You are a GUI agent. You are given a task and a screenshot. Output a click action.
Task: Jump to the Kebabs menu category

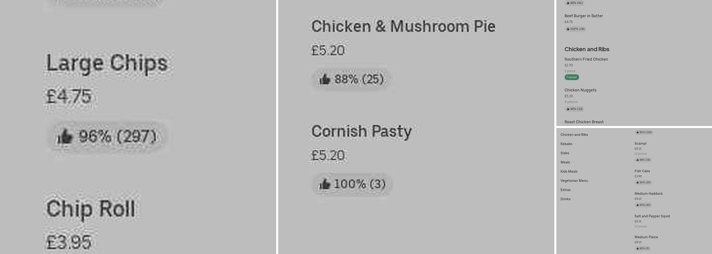click(566, 144)
